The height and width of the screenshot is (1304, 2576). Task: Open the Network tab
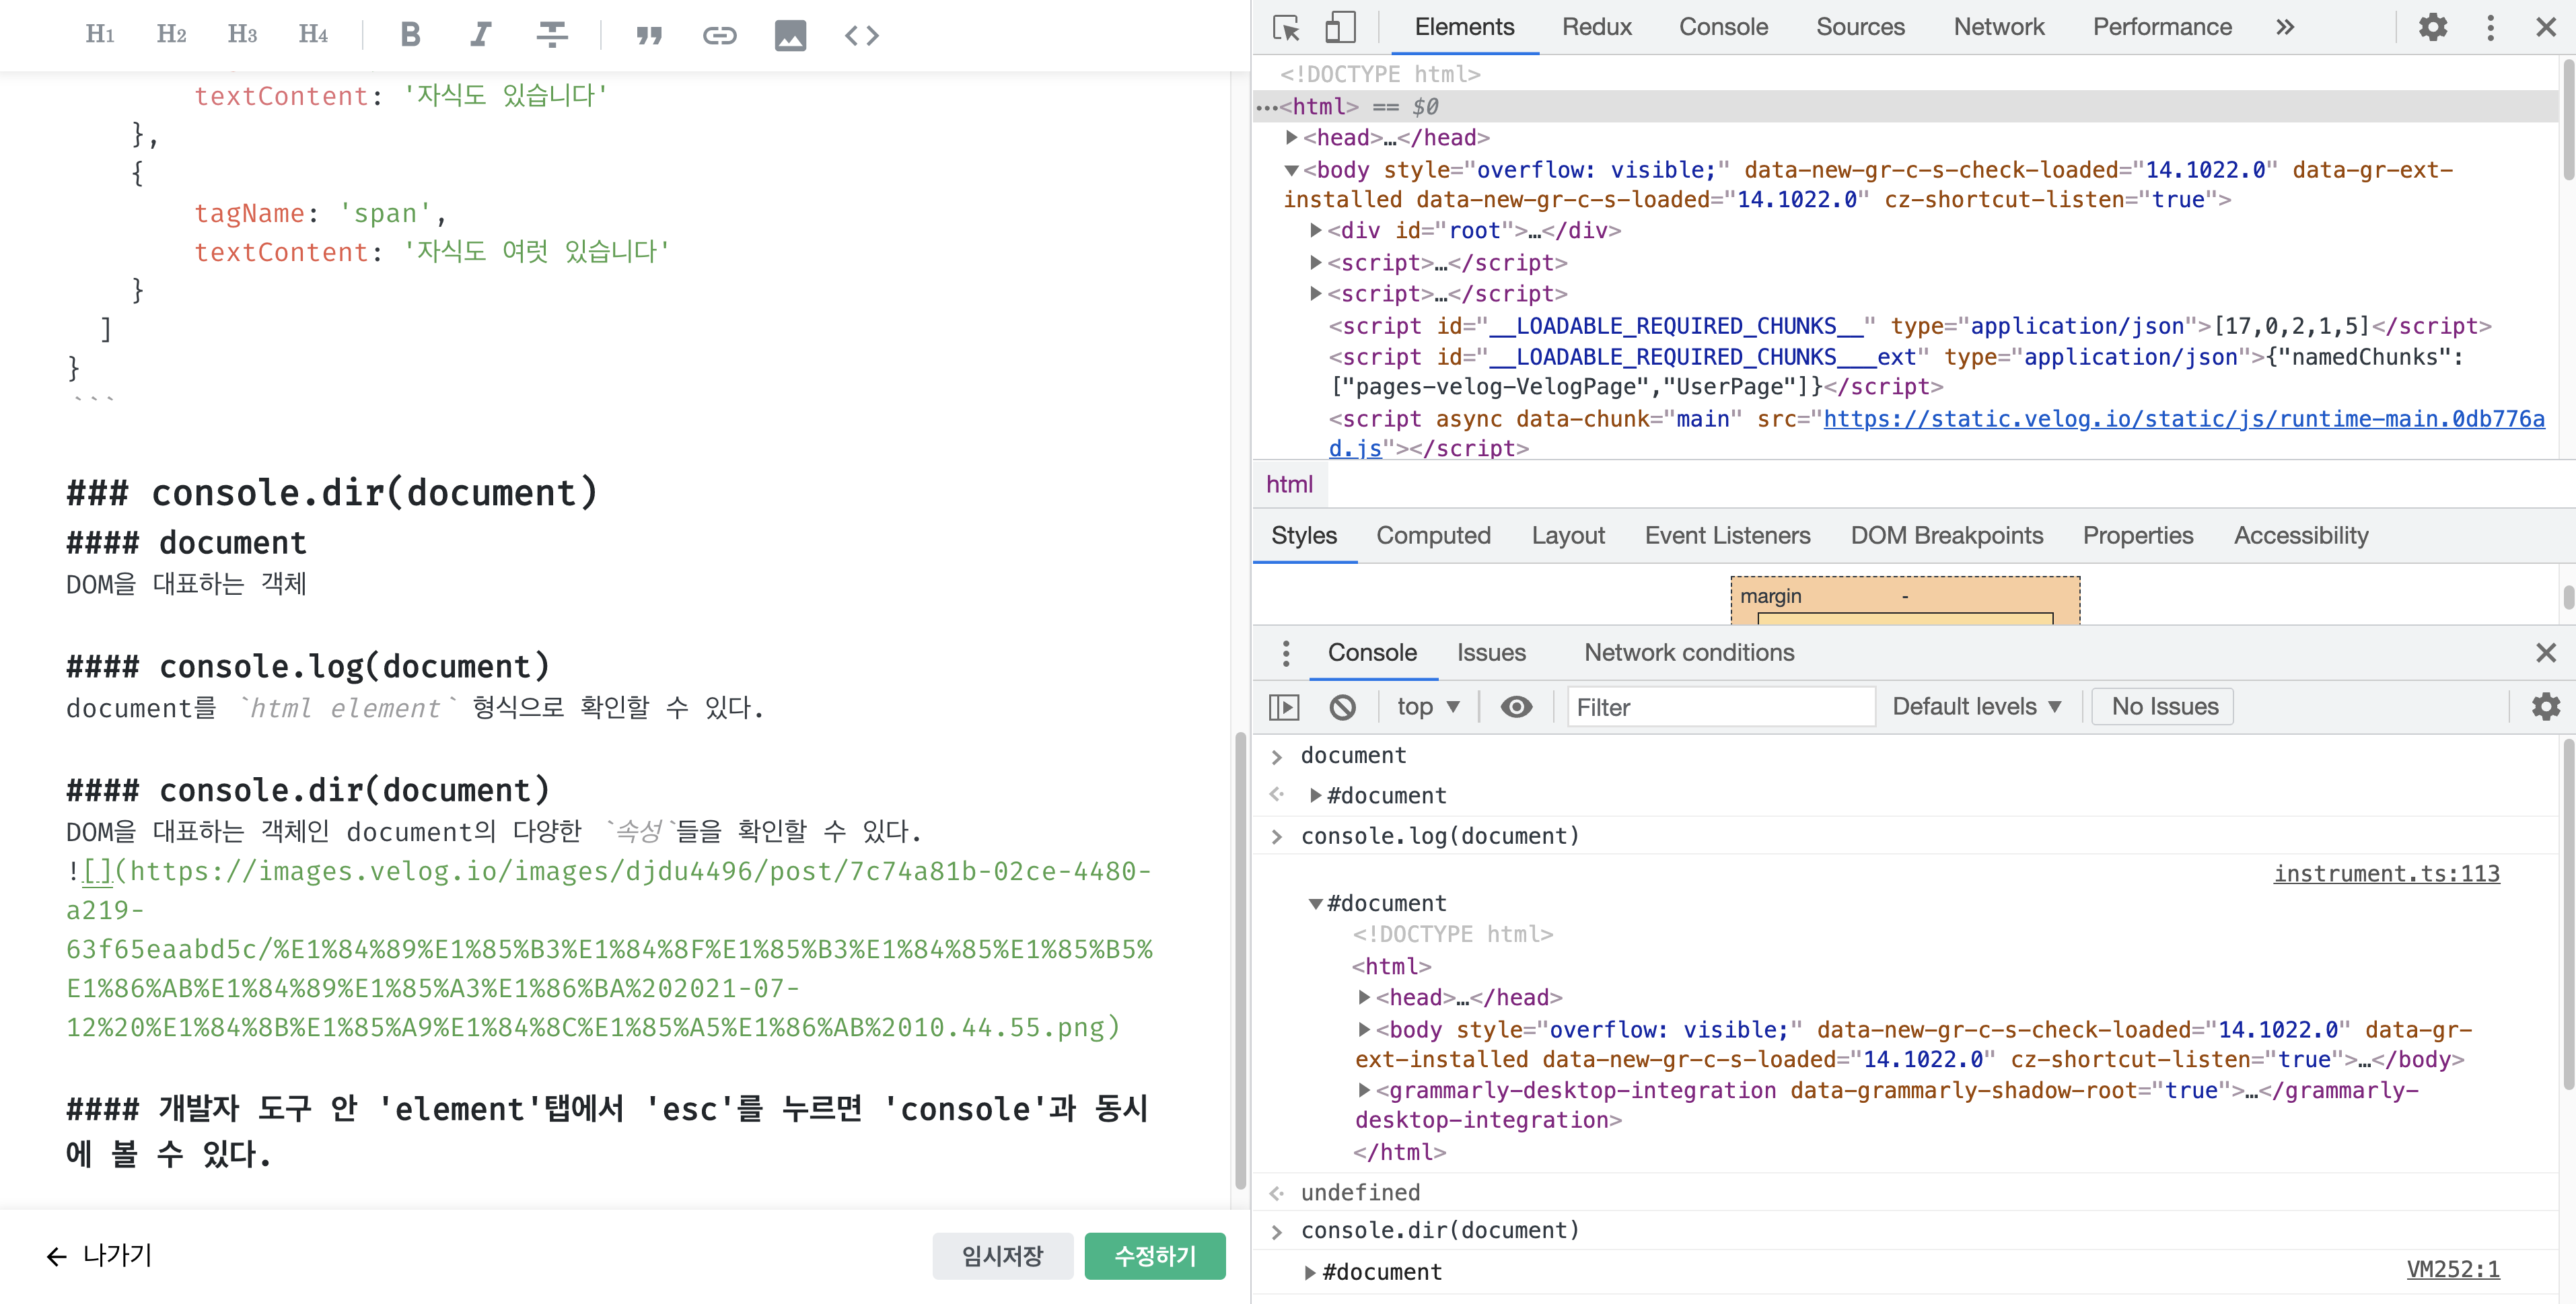[x=1999, y=27]
